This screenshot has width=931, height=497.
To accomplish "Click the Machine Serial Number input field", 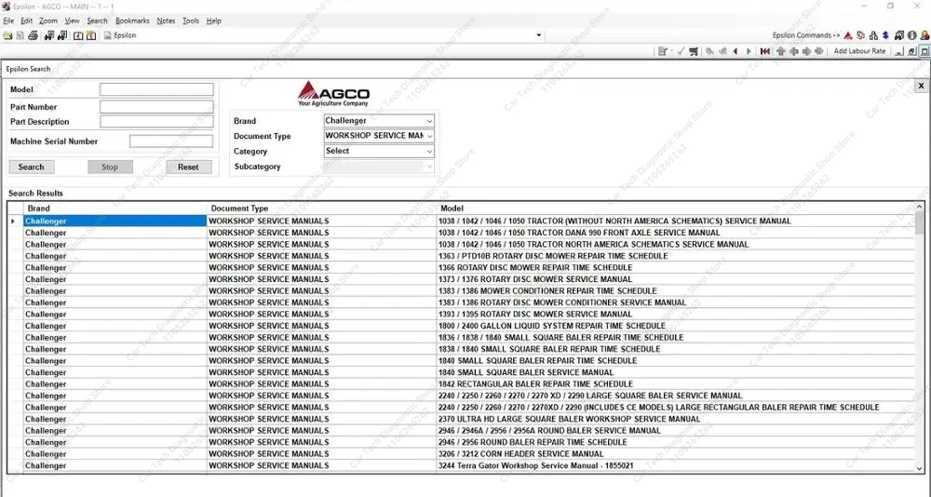I will pyautogui.click(x=171, y=141).
